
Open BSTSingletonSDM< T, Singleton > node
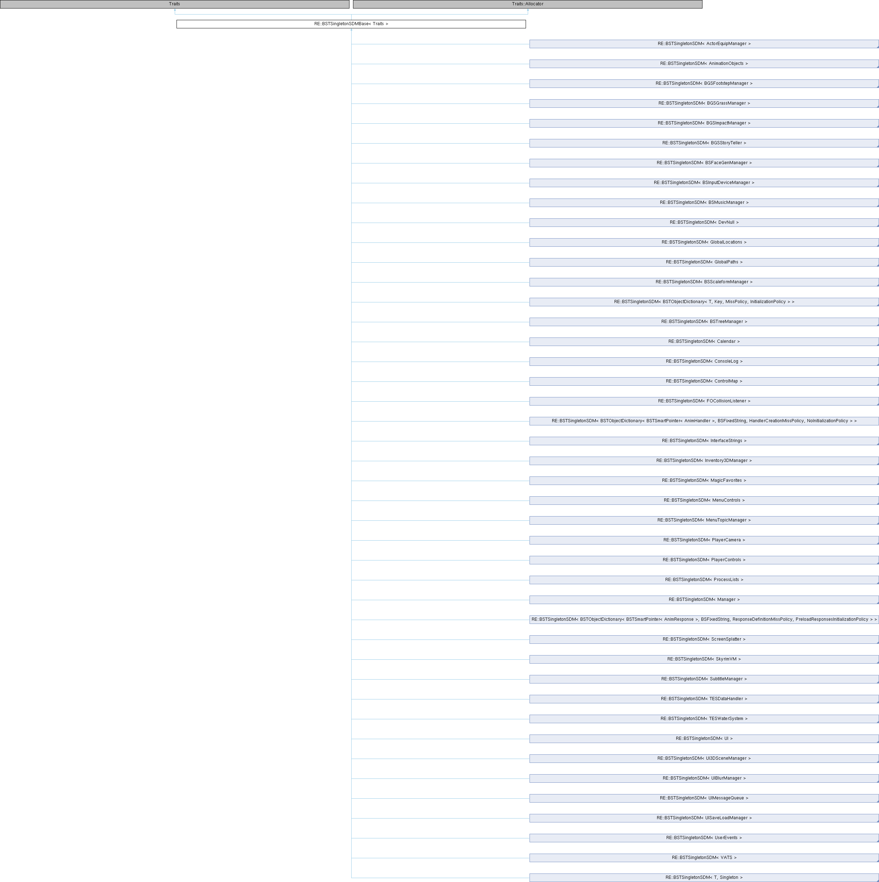tap(704, 877)
